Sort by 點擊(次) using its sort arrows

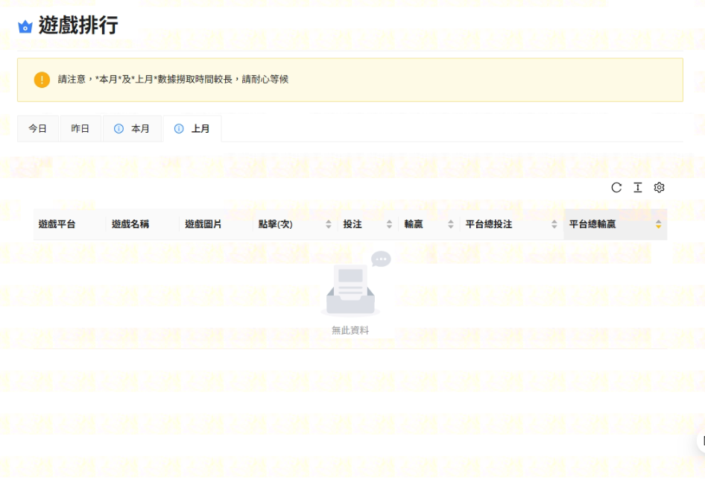point(329,224)
